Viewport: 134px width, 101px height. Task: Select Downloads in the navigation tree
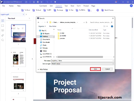click(45, 42)
